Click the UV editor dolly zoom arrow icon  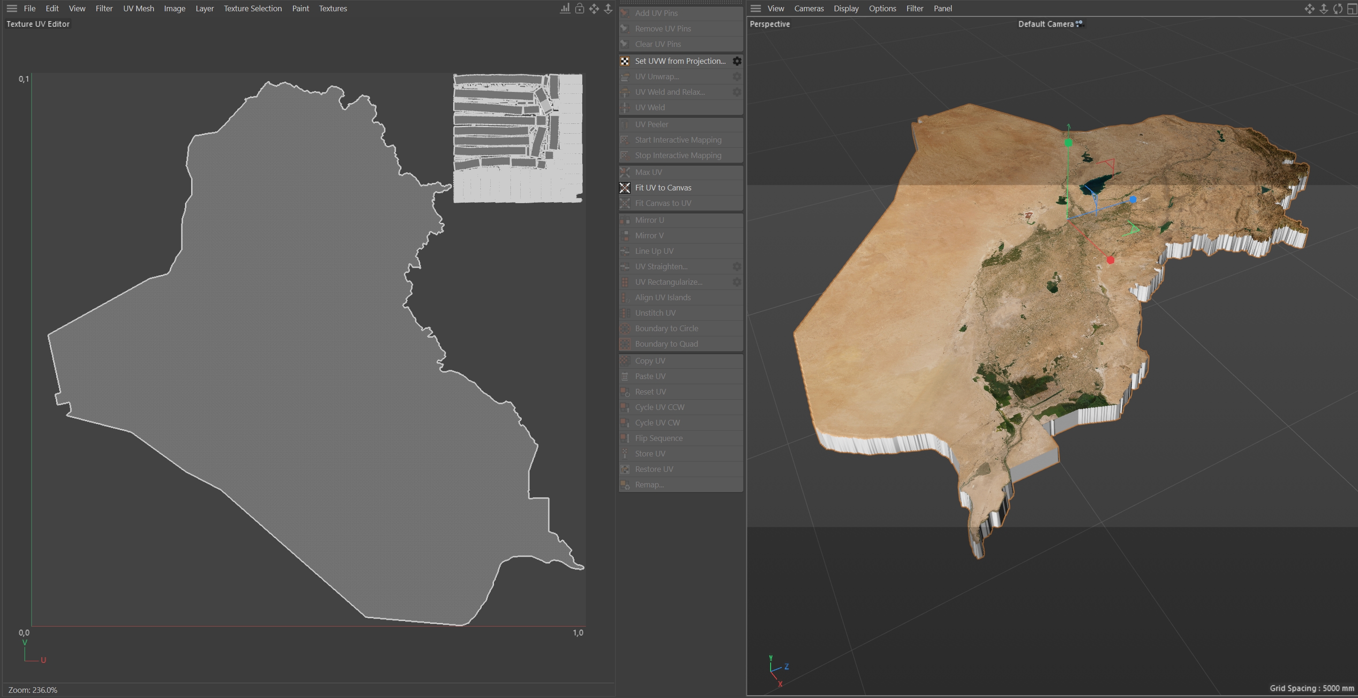click(x=608, y=8)
